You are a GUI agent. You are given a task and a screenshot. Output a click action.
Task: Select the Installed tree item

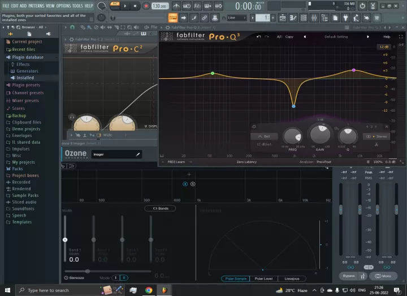coord(25,78)
